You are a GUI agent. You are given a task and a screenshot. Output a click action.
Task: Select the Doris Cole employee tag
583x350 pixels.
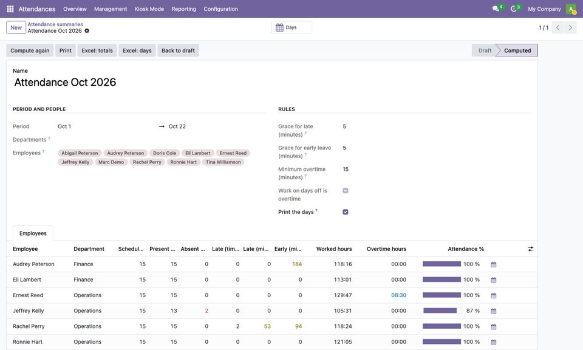coord(165,153)
